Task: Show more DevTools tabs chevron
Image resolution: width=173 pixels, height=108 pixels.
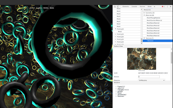Action: (154, 6)
